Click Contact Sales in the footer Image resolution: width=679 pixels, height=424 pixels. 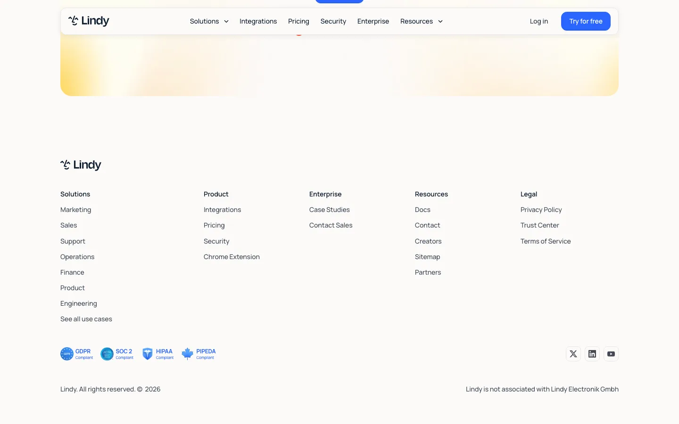tap(331, 225)
